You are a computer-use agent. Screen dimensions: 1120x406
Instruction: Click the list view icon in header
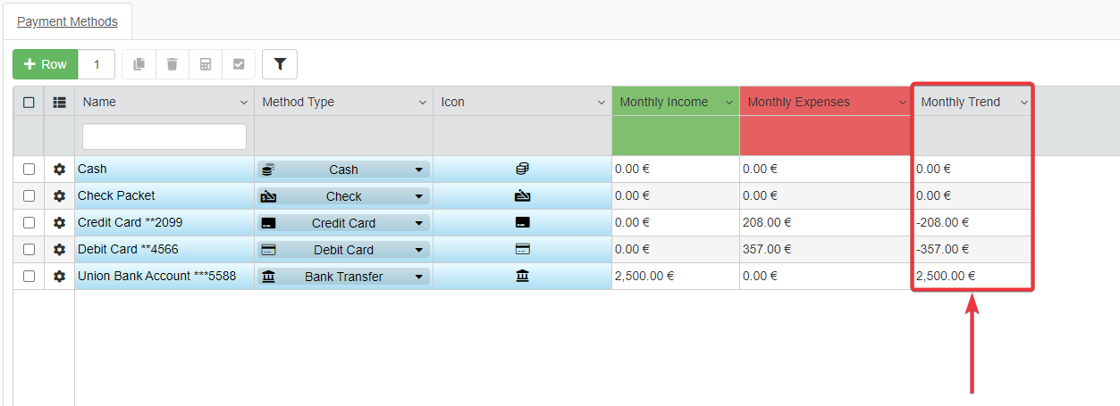tap(59, 103)
